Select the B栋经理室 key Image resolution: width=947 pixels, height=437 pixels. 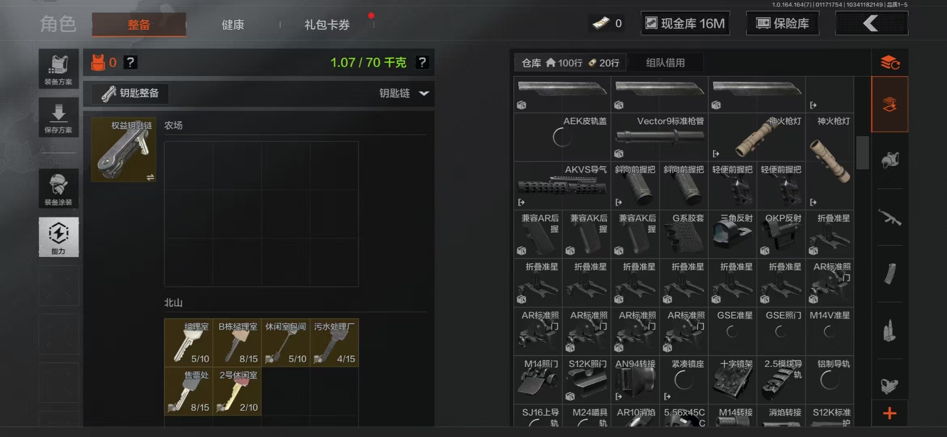237,343
